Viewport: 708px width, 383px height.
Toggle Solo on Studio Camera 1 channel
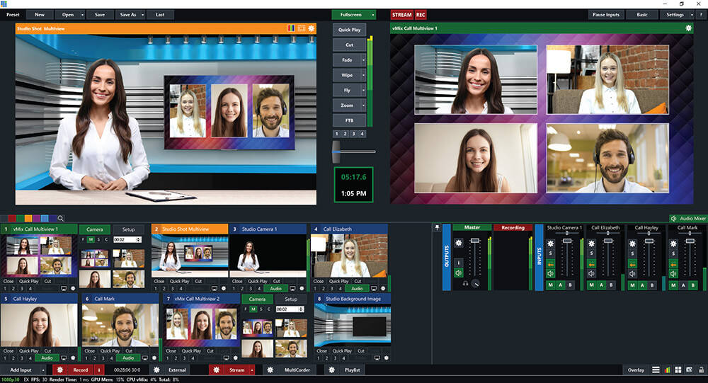coord(550,253)
